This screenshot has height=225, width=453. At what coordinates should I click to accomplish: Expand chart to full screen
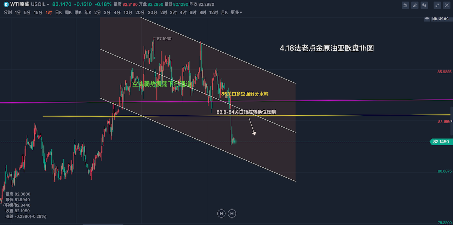coord(437,5)
